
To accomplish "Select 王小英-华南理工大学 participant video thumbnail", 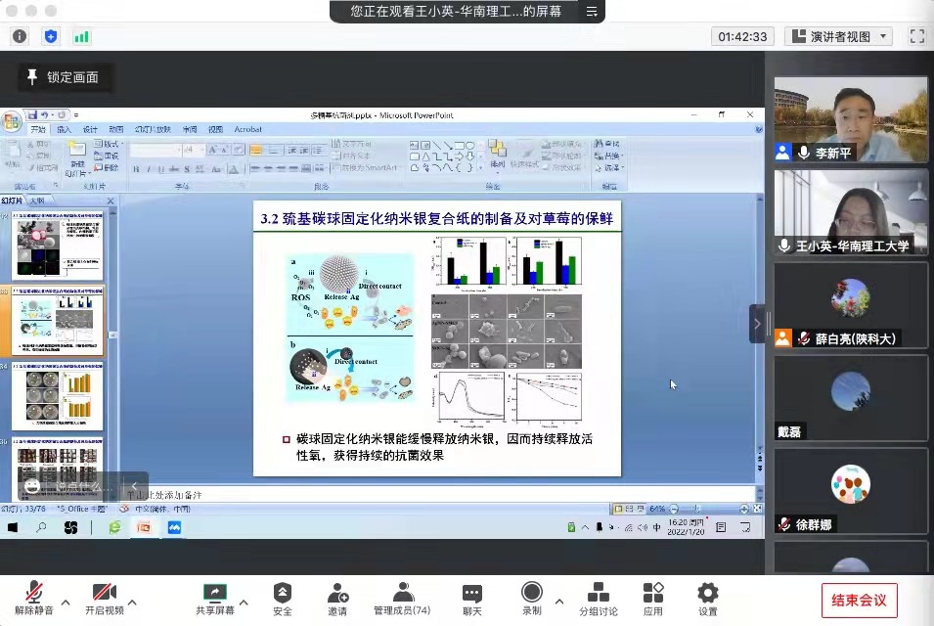I will [x=851, y=212].
